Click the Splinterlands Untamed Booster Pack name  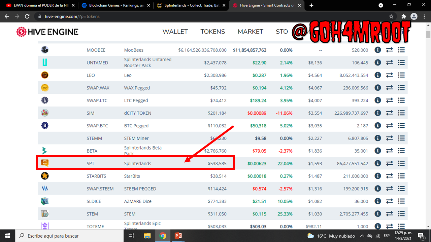(148, 63)
